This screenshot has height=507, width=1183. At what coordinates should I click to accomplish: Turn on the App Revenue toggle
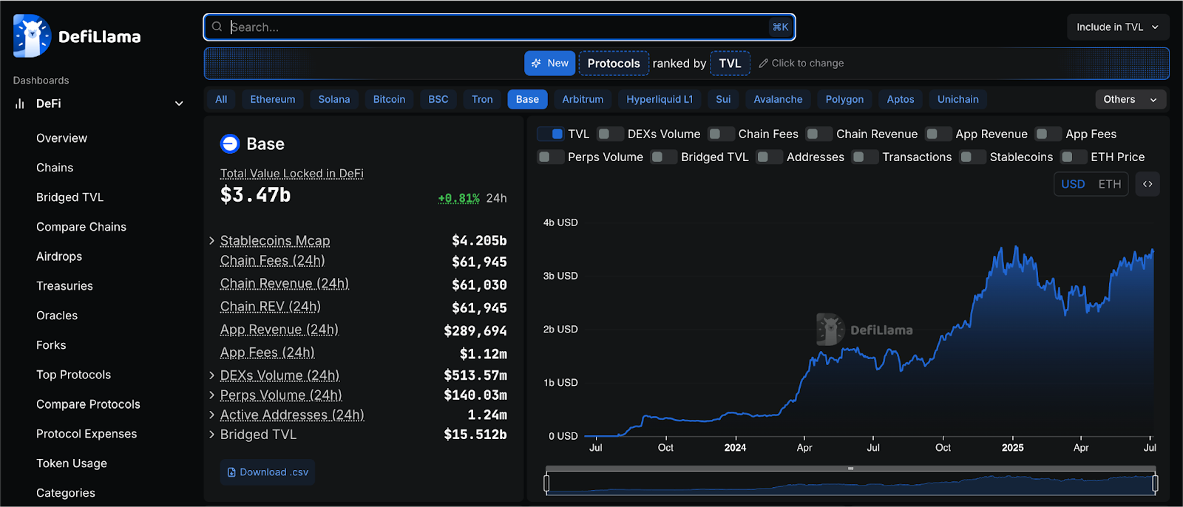(938, 134)
